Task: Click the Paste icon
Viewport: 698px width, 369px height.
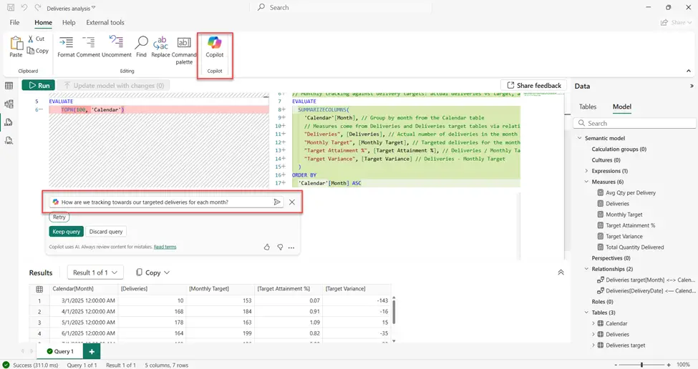Action: pyautogui.click(x=16, y=46)
